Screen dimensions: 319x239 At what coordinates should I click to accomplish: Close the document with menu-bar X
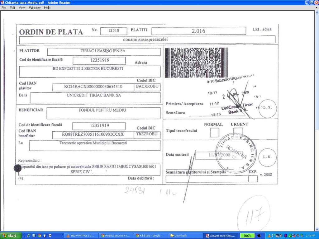[317, 8]
